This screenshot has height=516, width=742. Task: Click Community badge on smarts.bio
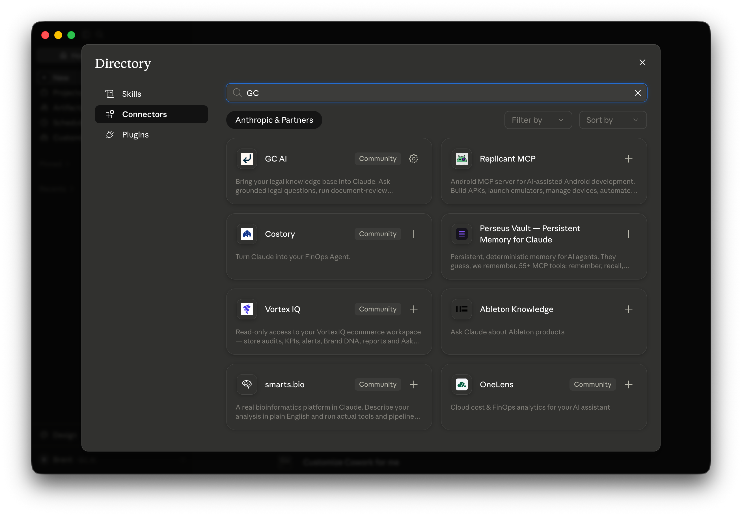coord(378,384)
